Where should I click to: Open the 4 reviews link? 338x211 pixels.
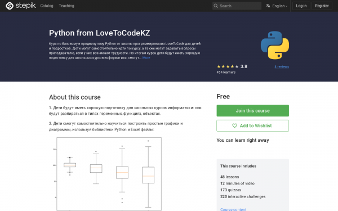click(282, 66)
